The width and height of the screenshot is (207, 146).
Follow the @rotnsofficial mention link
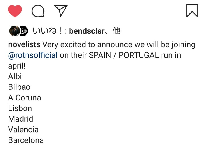(33, 55)
